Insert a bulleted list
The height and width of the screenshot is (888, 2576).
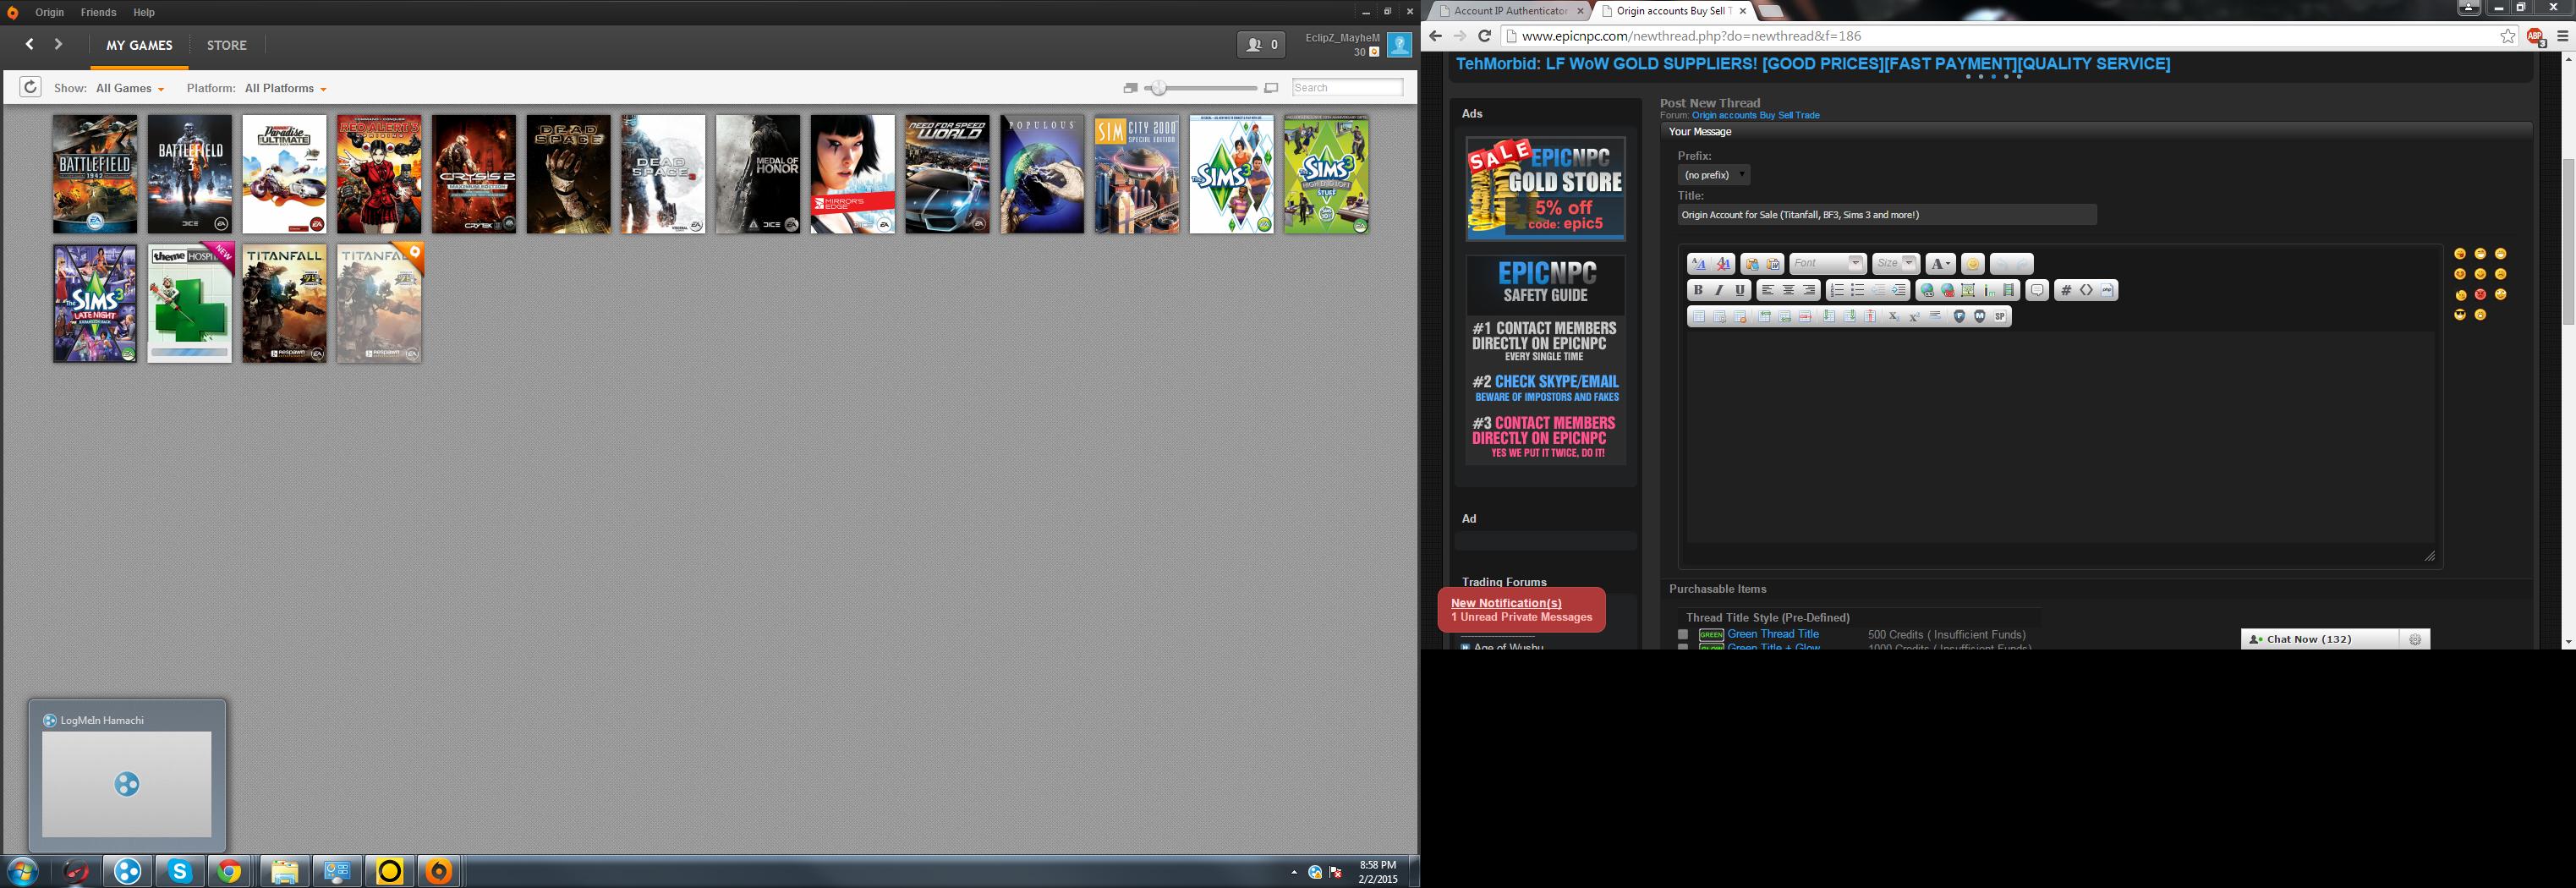(1857, 290)
